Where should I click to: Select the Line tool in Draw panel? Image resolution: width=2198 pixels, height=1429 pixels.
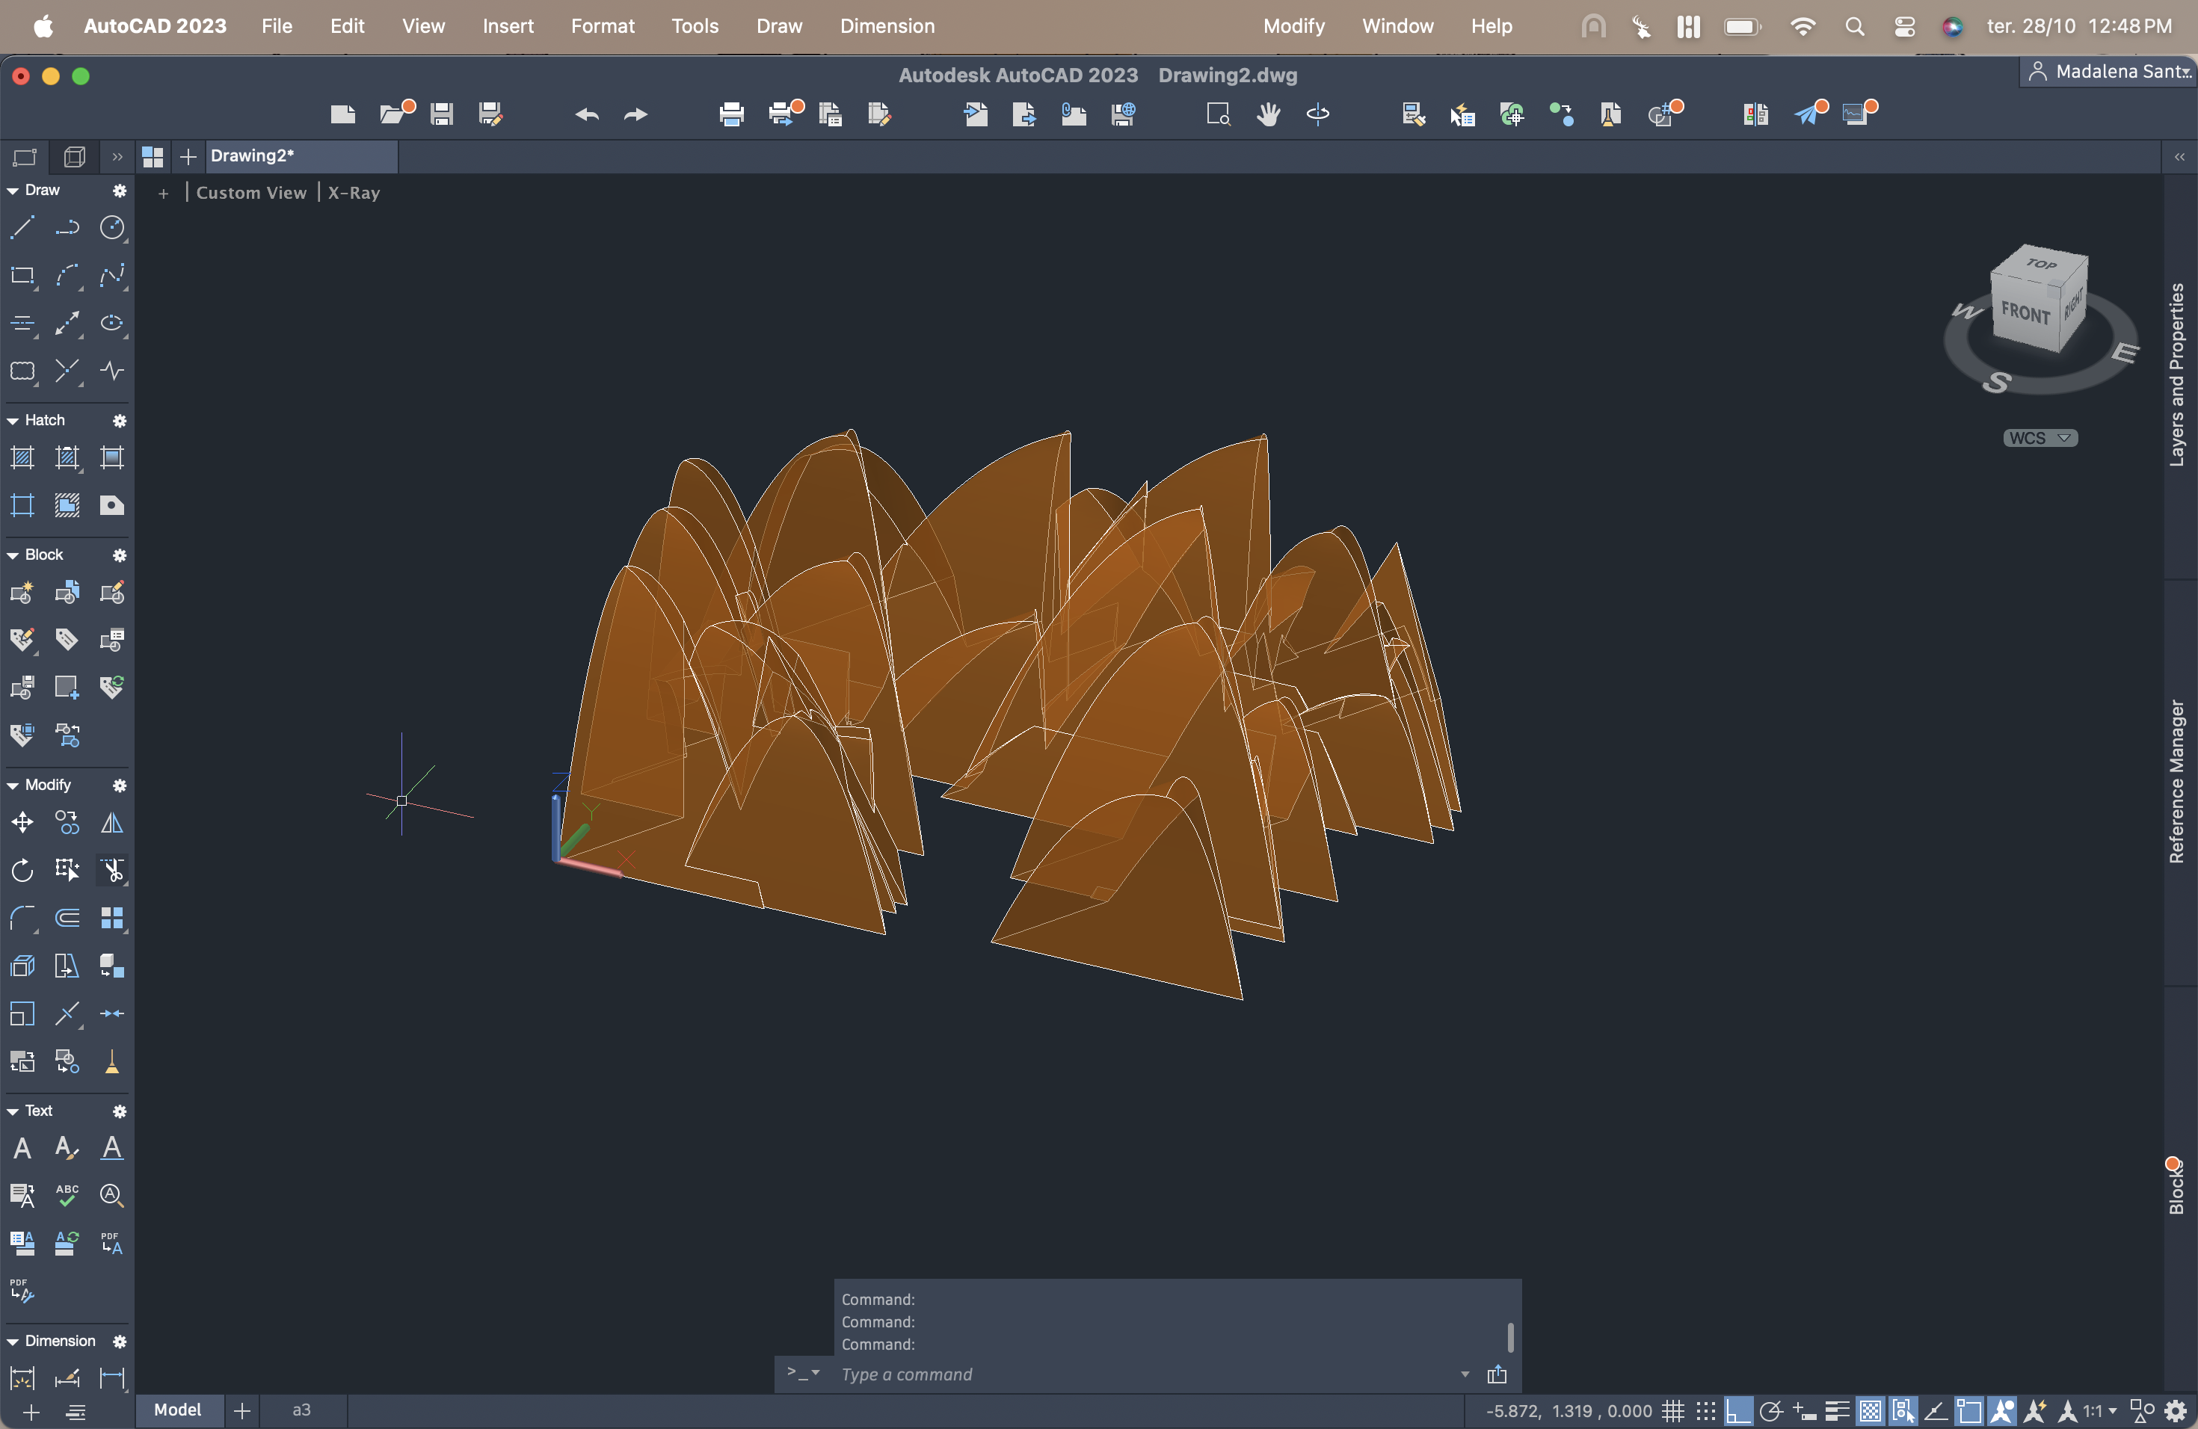[22, 227]
